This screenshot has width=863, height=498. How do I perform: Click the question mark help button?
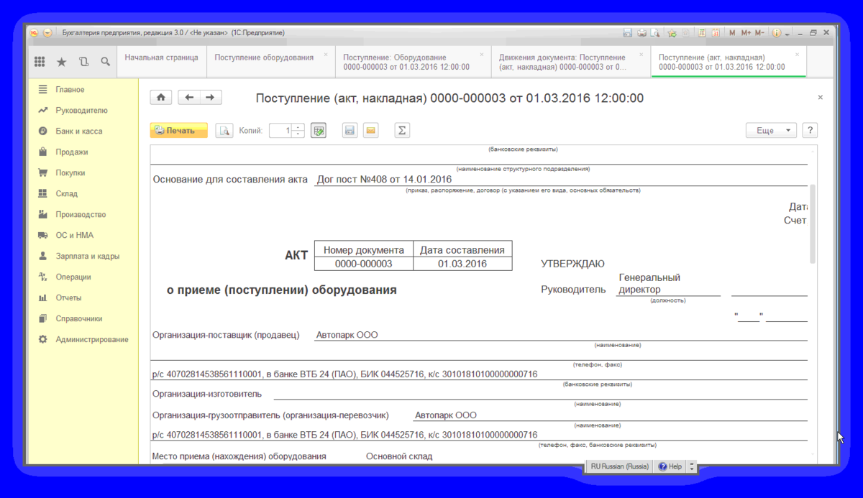pyautogui.click(x=811, y=131)
